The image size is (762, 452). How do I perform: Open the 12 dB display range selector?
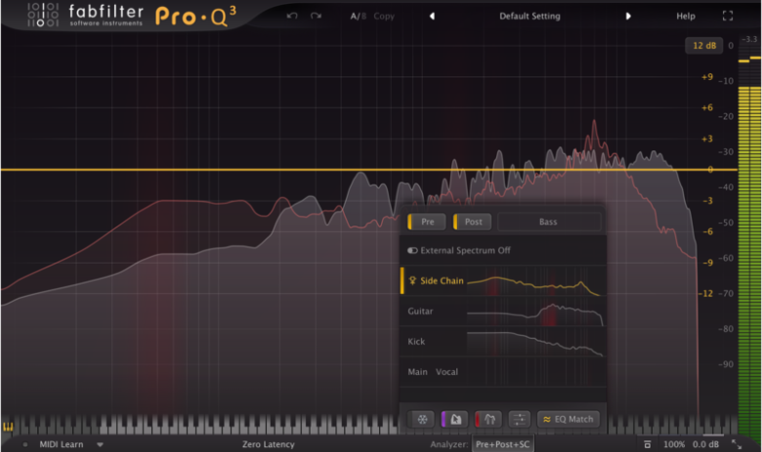click(704, 46)
